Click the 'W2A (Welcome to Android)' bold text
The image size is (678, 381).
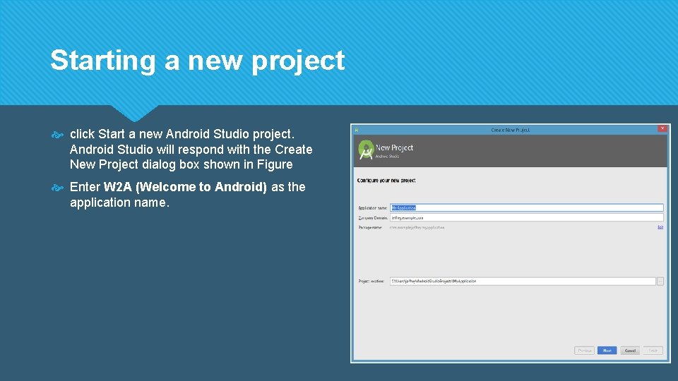point(185,186)
